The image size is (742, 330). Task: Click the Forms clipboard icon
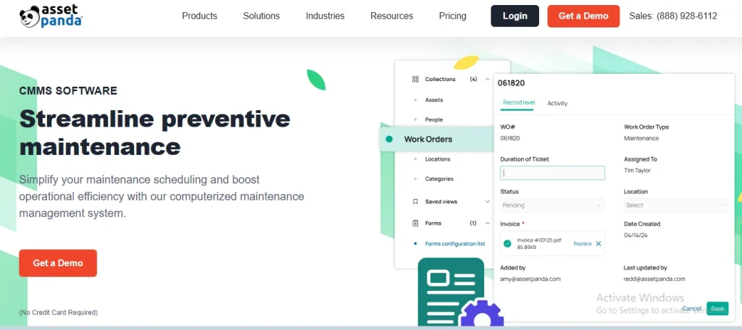click(x=415, y=223)
